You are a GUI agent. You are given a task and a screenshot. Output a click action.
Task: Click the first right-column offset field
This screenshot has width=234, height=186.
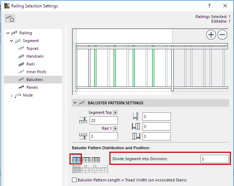[x=157, y=116]
